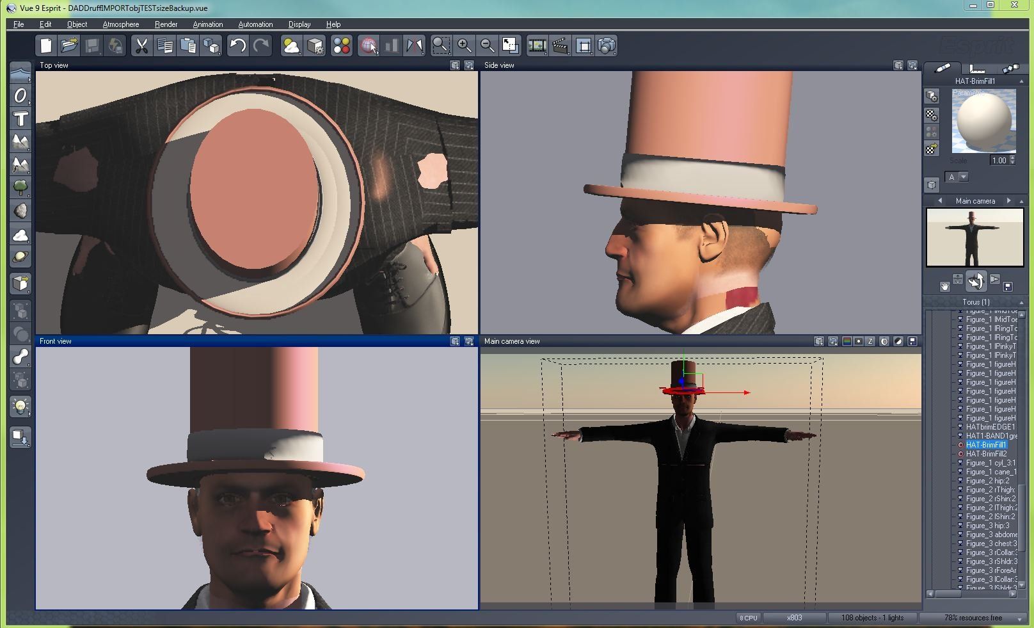Add a rock from left toolbar
The image size is (1034, 628).
(x=20, y=211)
